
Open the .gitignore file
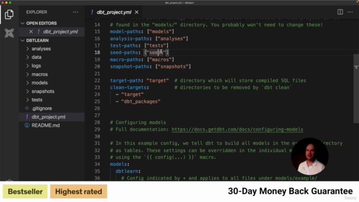point(42,108)
